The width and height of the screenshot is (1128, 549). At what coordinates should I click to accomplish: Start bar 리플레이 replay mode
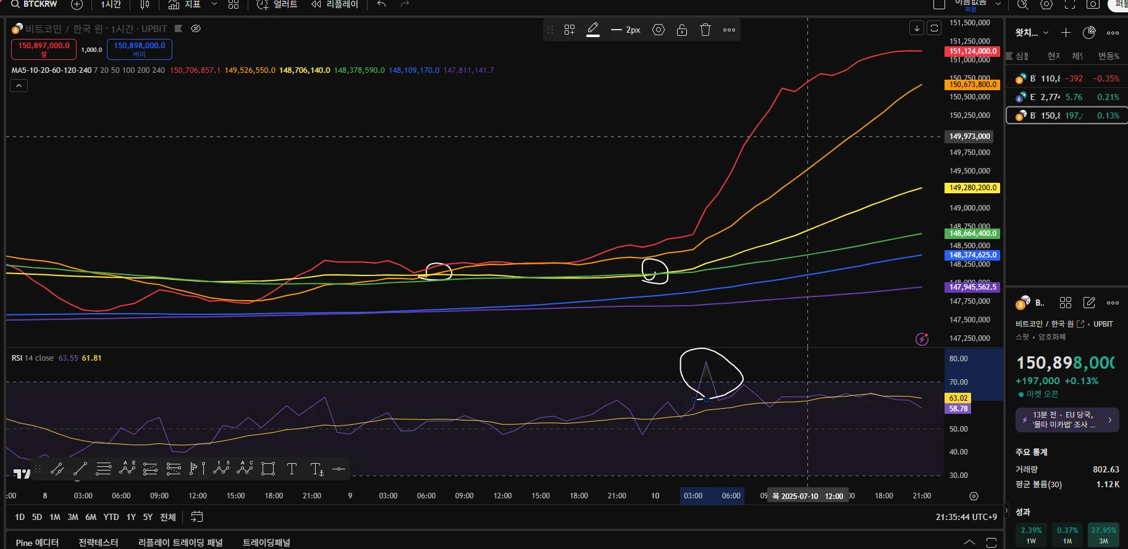(x=334, y=4)
